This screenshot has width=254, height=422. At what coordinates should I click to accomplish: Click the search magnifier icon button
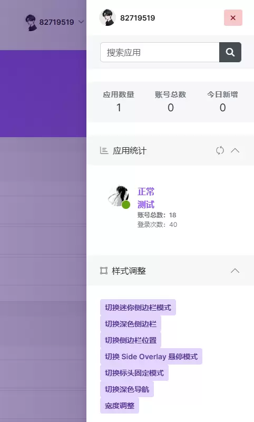point(230,52)
